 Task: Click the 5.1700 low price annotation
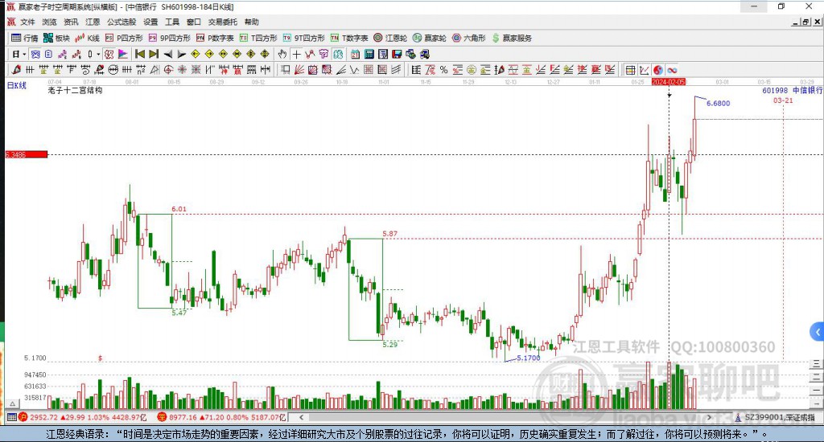coord(528,358)
